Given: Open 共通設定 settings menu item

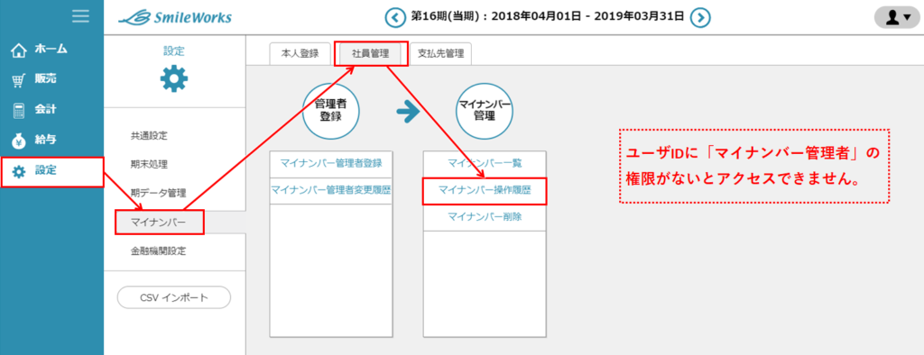Looking at the screenshot, I should tap(150, 136).
